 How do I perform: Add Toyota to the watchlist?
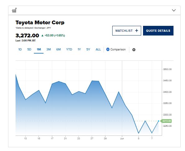127,31
